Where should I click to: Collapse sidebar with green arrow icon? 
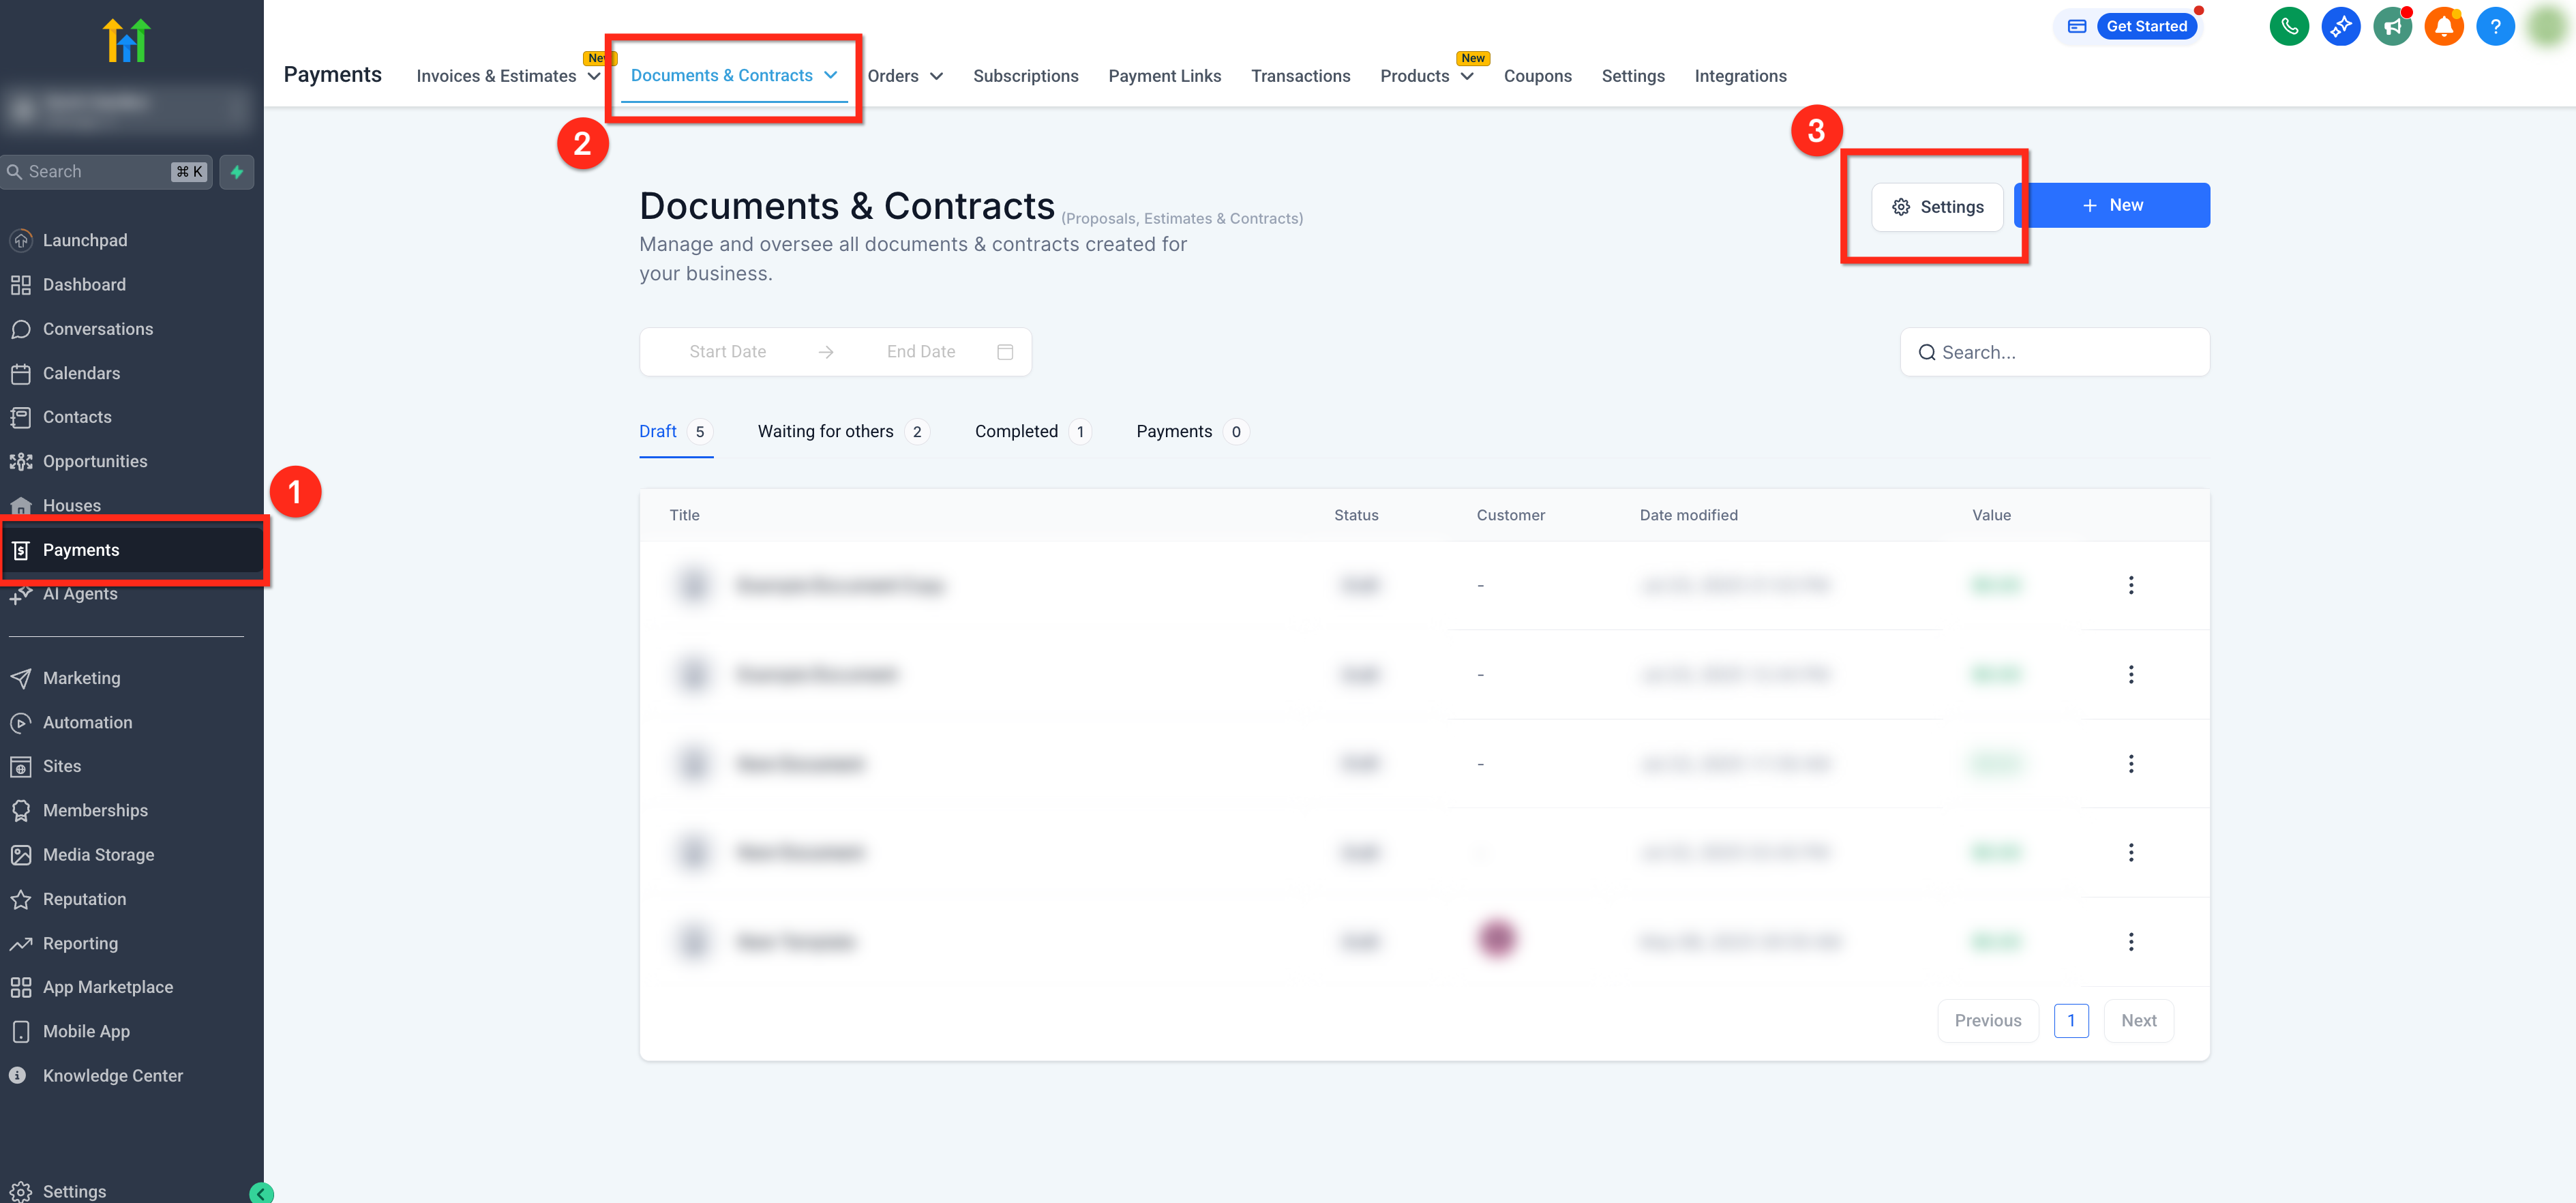click(261, 1192)
